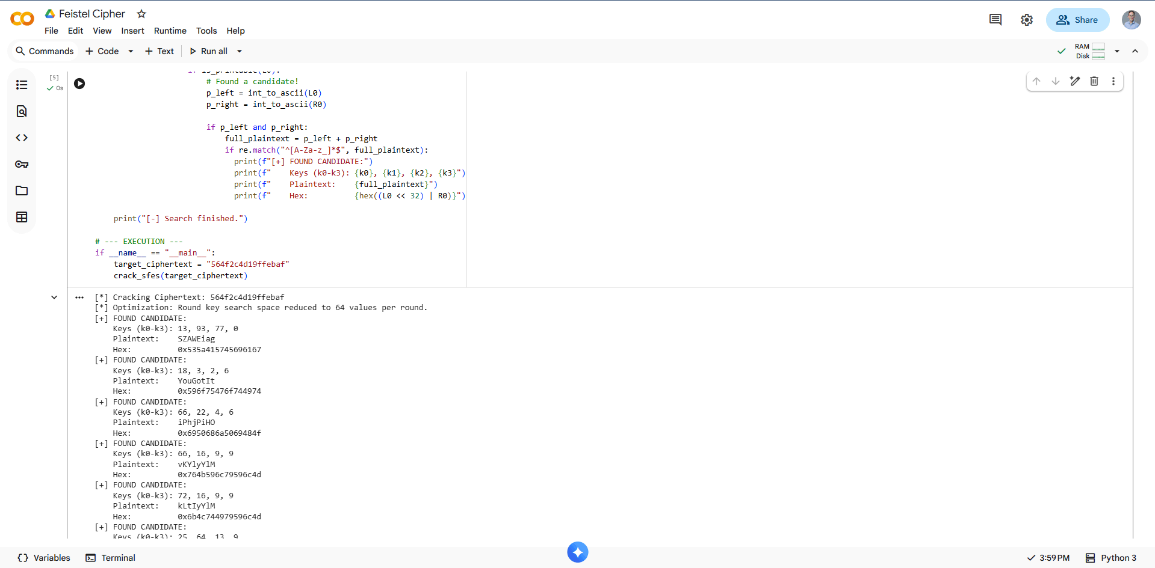Click the Gemini sparkle button at bottom
Viewport: 1155px width, 568px height.
577,552
